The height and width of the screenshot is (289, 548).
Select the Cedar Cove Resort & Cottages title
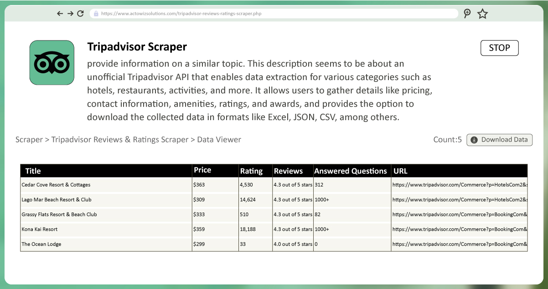pos(56,185)
